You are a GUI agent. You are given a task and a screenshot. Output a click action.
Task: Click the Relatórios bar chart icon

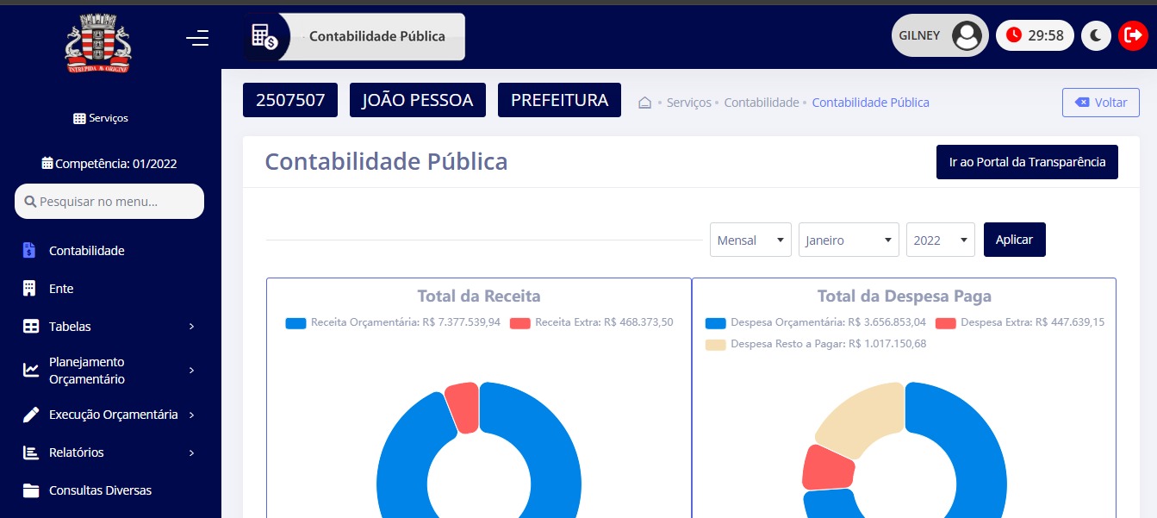pos(30,452)
